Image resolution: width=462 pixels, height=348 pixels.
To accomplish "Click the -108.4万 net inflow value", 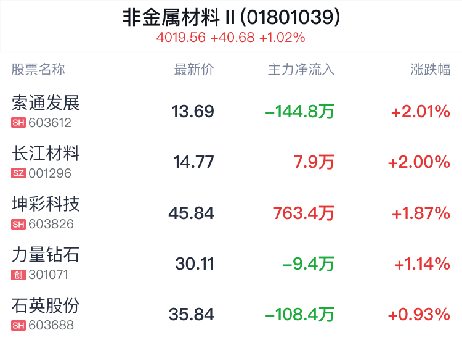I will tap(299, 315).
